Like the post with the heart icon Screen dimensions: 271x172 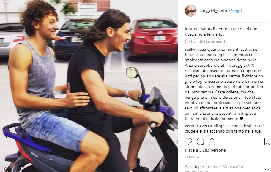188,141
